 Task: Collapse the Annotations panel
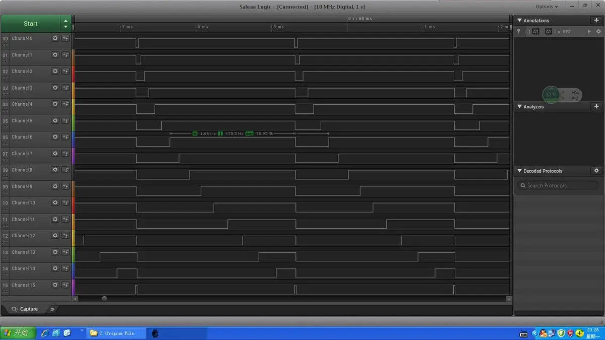pyautogui.click(x=519, y=21)
